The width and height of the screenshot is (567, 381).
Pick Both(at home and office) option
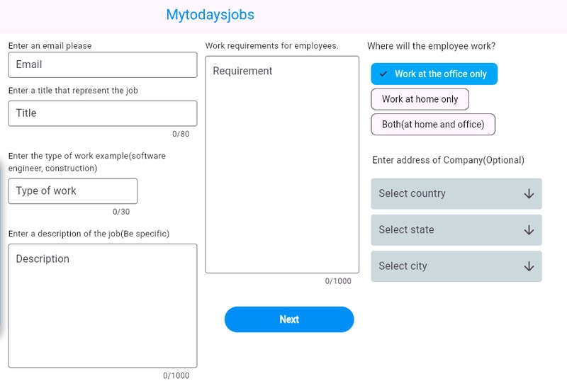point(433,125)
